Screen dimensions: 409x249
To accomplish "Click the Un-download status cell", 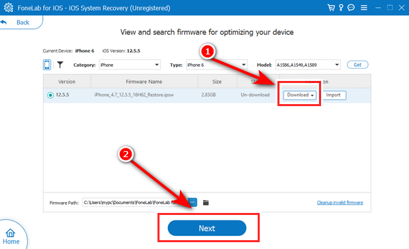I will (x=255, y=95).
